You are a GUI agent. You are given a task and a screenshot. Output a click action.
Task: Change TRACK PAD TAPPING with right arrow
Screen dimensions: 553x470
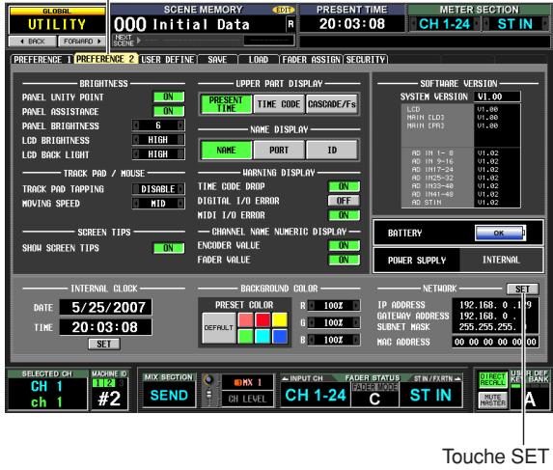click(x=180, y=189)
